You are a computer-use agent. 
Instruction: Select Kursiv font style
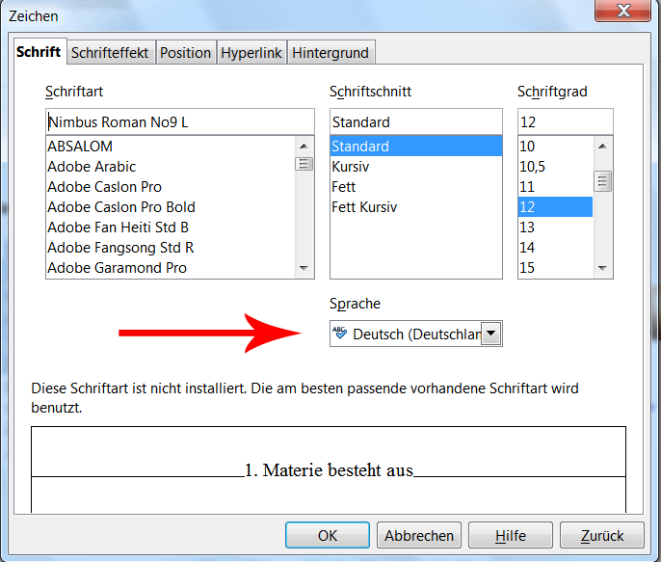(x=351, y=167)
